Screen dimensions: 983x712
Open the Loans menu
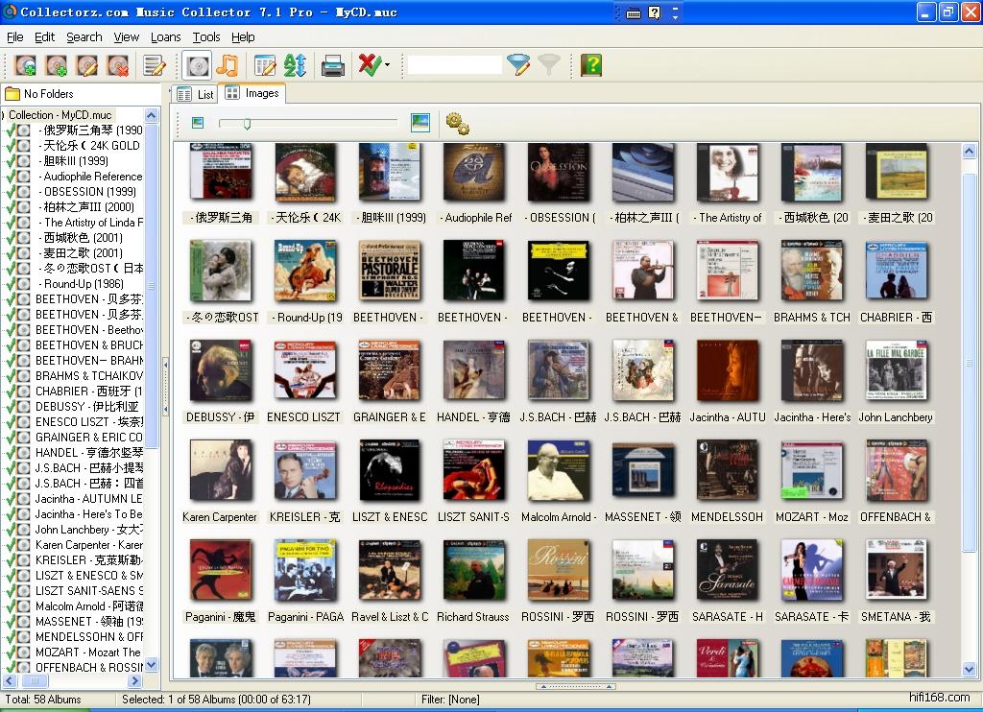pos(165,37)
